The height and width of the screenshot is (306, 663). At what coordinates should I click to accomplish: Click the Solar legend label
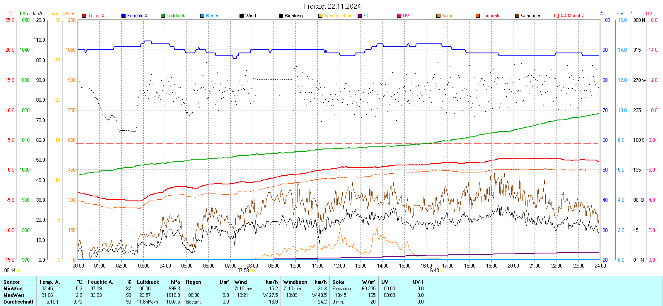[447, 16]
